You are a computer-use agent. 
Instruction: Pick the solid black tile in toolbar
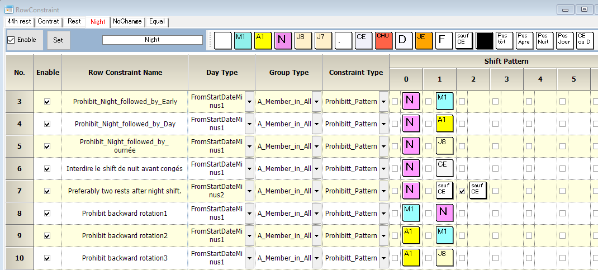click(x=485, y=40)
